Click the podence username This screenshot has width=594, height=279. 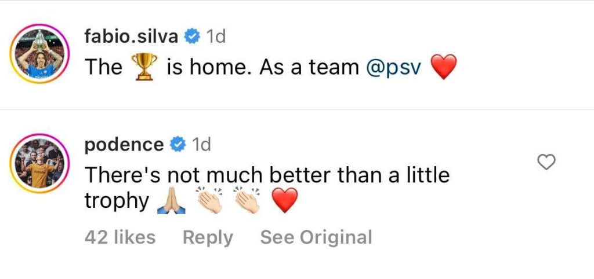tap(124, 145)
